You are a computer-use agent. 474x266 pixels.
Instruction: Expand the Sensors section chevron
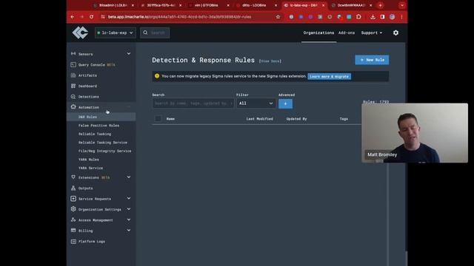coord(129,54)
